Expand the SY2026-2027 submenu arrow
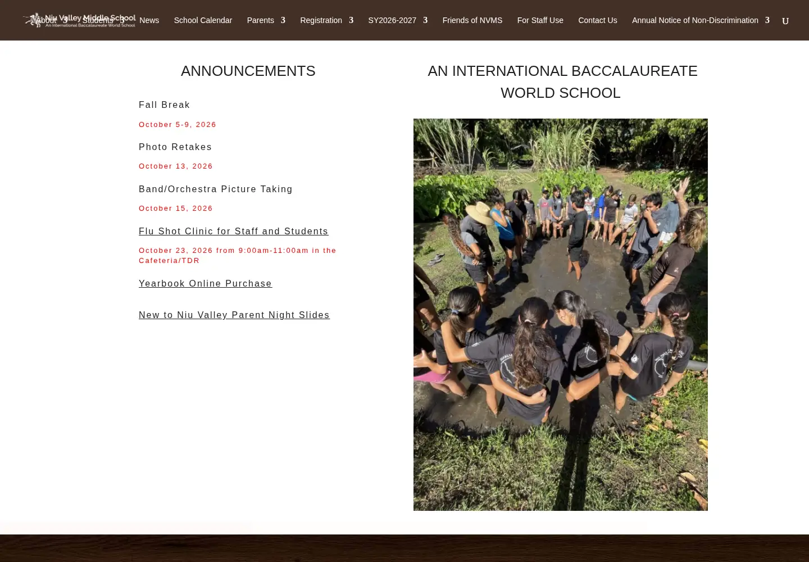Image resolution: width=809 pixels, height=562 pixels. [x=425, y=20]
